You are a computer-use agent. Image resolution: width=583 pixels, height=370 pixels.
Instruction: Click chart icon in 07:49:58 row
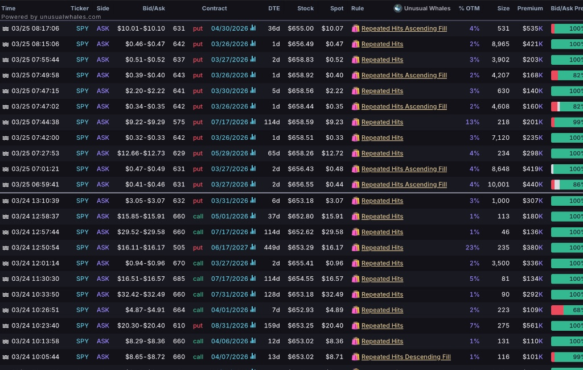coord(253,74)
